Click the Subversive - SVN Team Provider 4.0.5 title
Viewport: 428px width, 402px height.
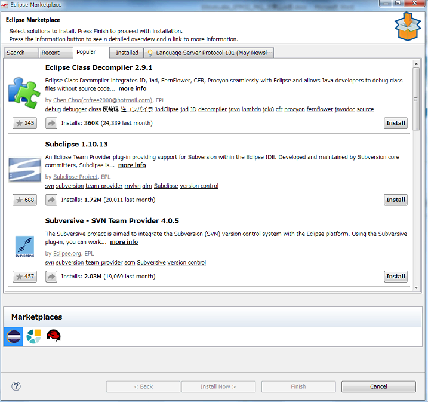click(x=112, y=221)
